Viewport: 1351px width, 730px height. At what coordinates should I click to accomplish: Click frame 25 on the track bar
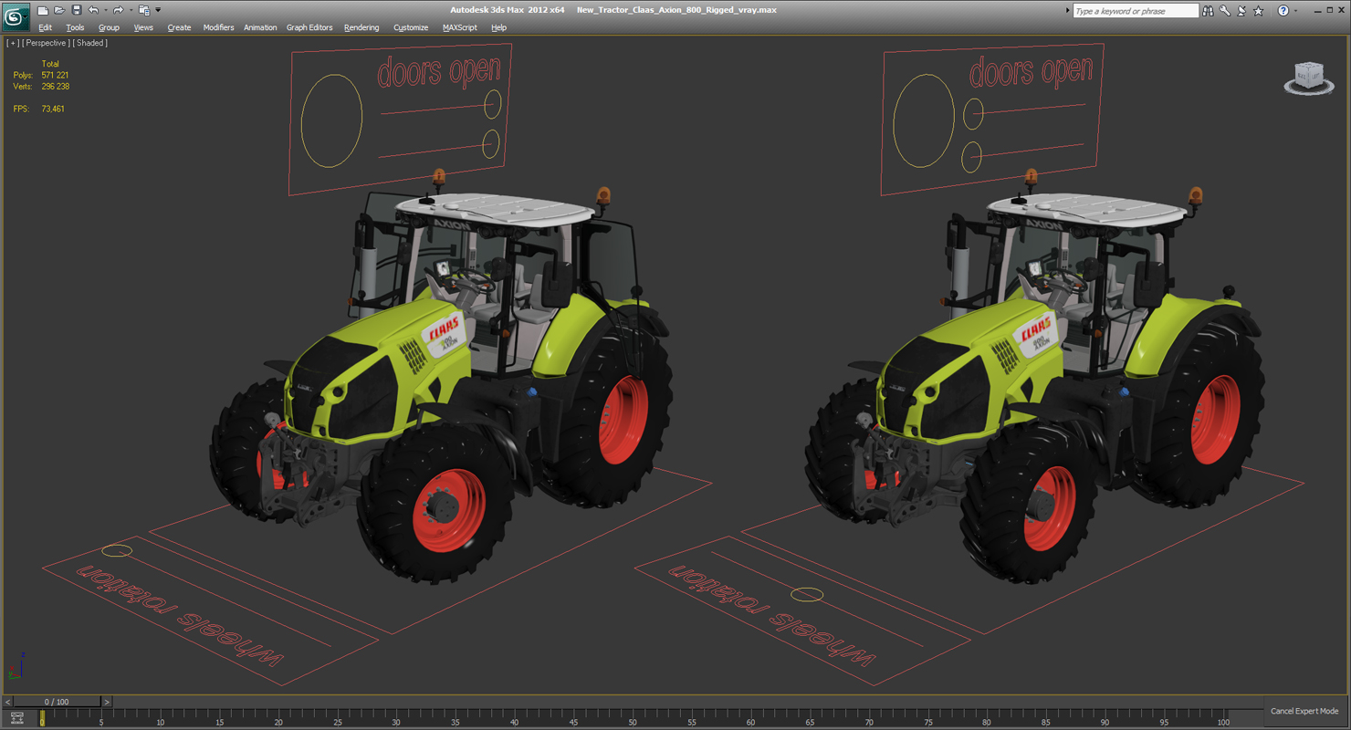tap(338, 718)
